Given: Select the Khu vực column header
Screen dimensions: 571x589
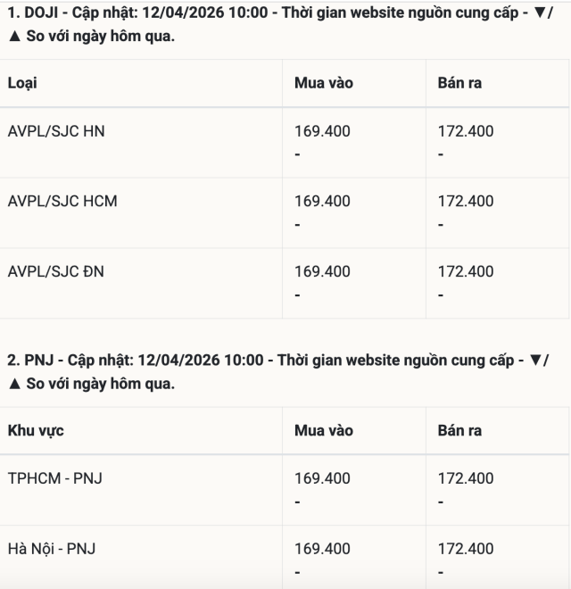Looking at the screenshot, I should [36, 430].
